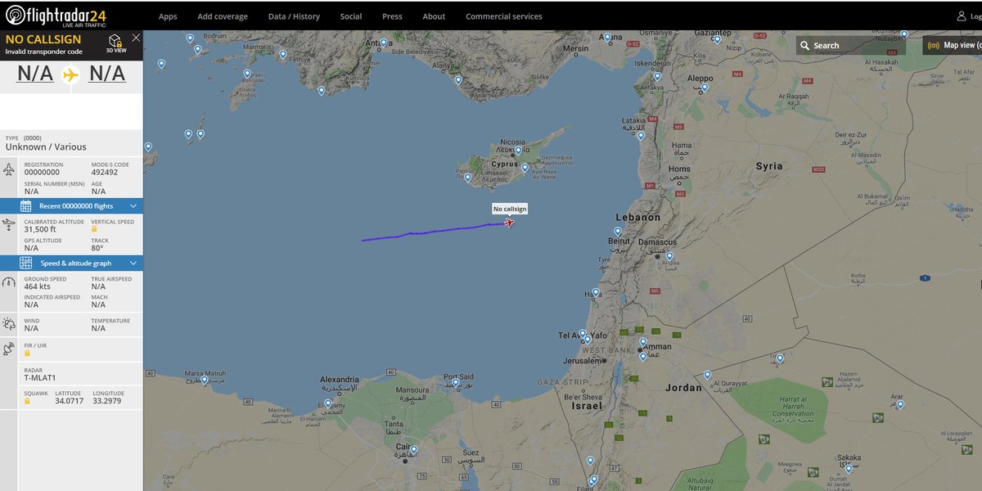The image size is (982, 491).
Task: Click the No callsign map label
Action: coord(510,209)
